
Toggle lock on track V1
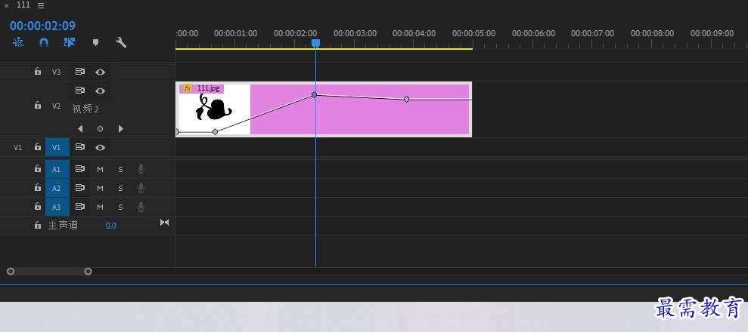(x=38, y=147)
